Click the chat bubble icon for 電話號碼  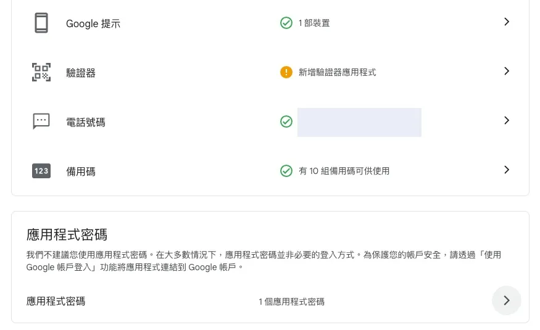click(41, 122)
